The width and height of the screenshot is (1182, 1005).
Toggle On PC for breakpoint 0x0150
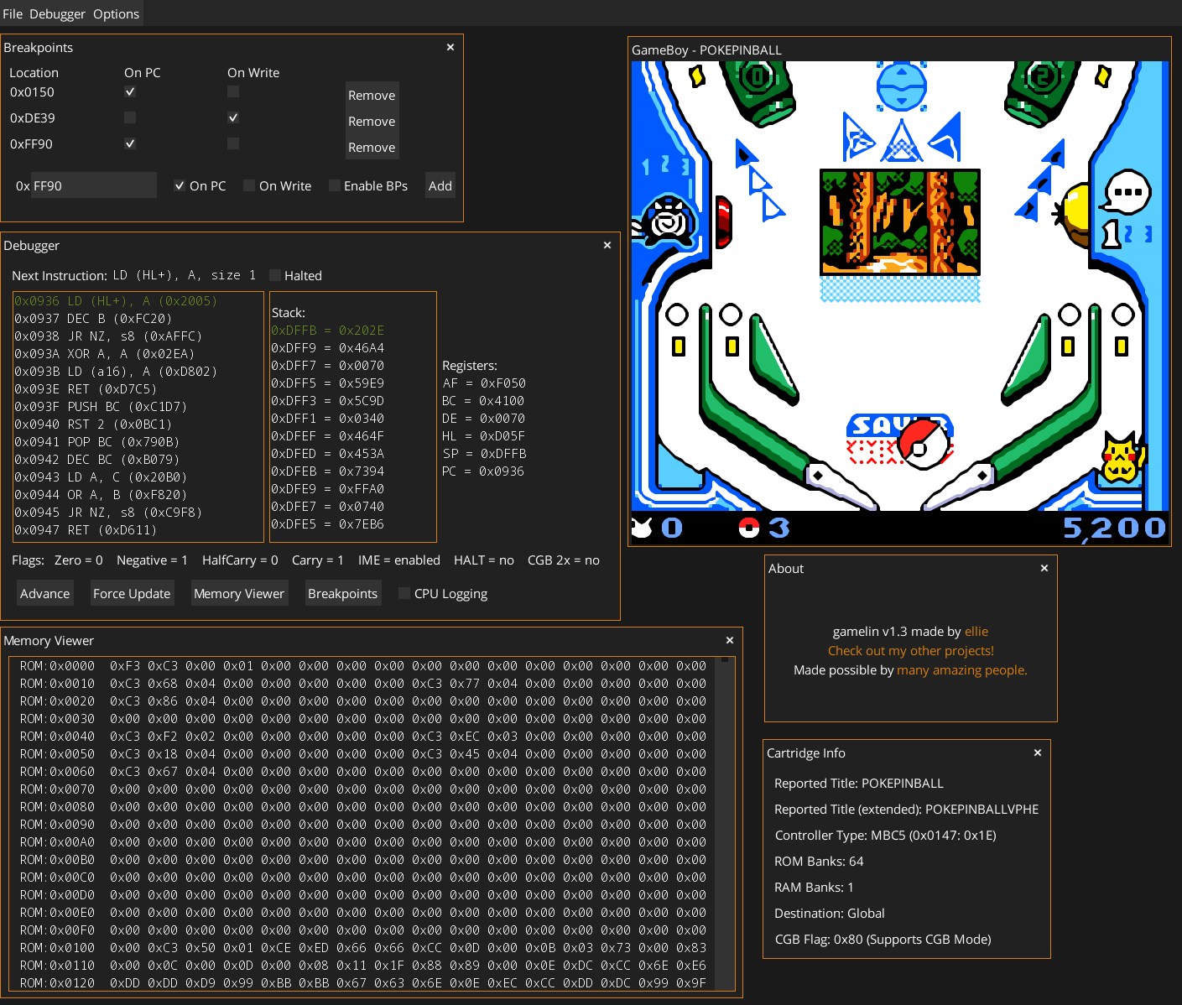(130, 91)
